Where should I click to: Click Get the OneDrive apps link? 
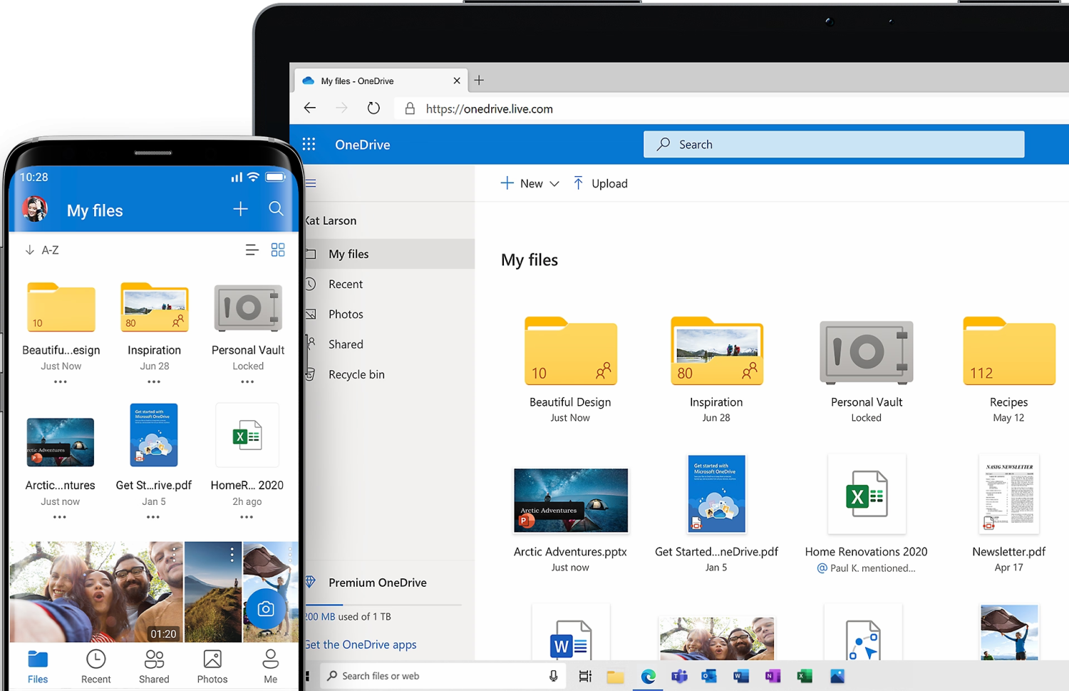coord(361,644)
